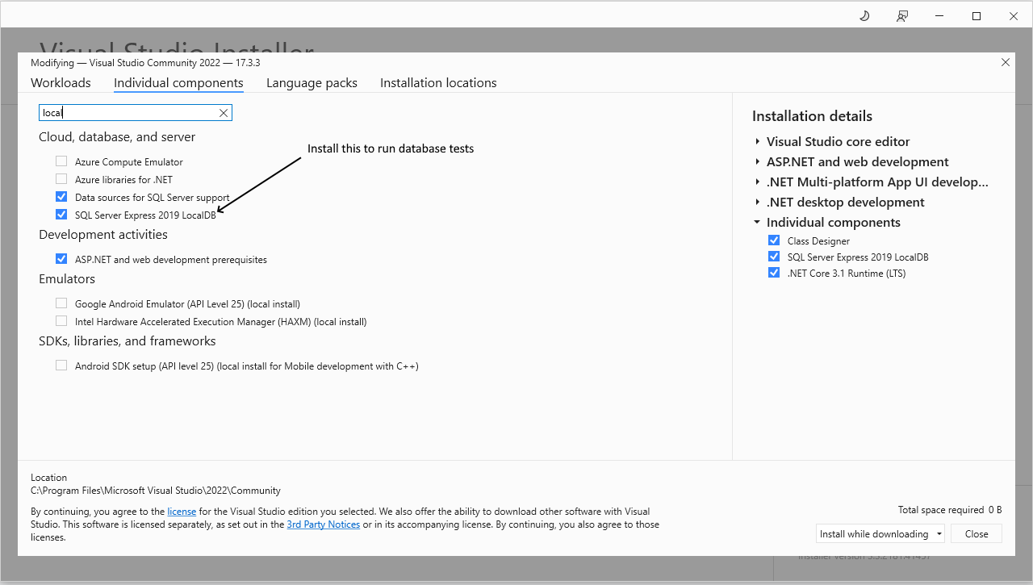Expand Visual Studio core editor details
Viewport: 1033px width, 585px height.
pyautogui.click(x=757, y=142)
